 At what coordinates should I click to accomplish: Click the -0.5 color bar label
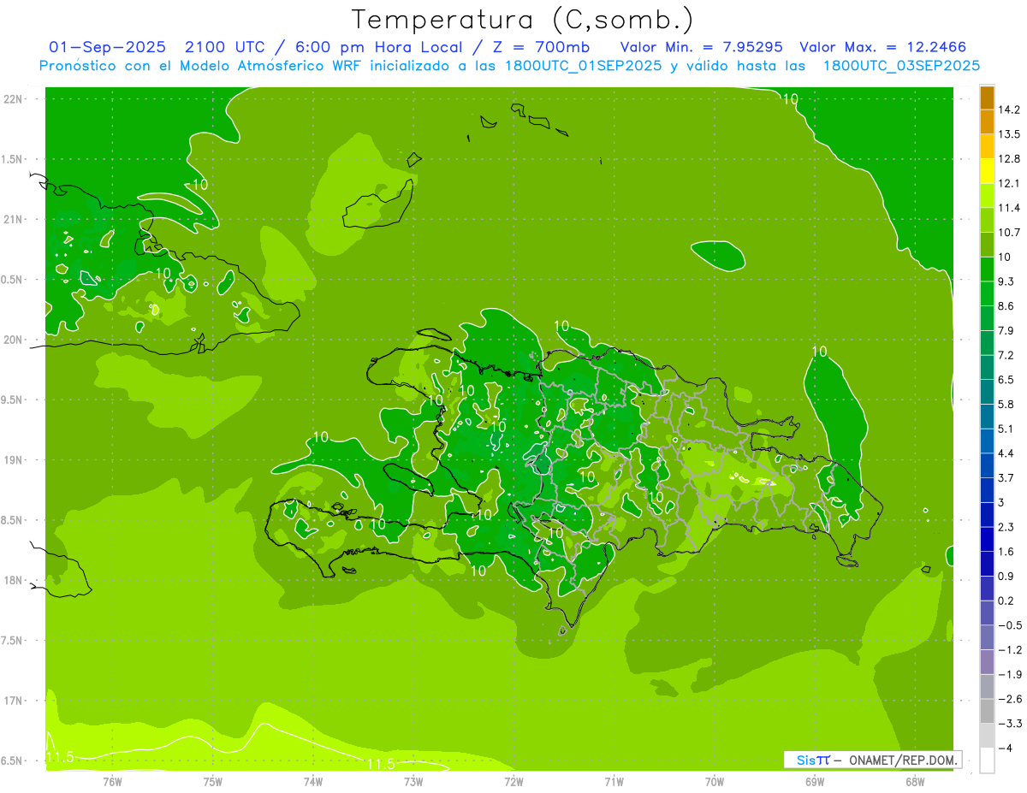(1009, 625)
